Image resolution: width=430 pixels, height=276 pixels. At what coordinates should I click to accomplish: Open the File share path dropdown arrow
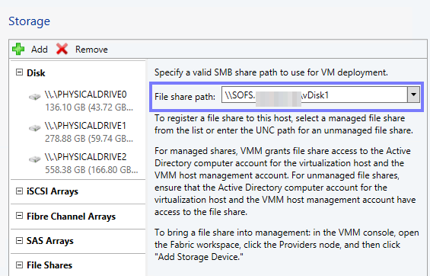[x=413, y=95]
